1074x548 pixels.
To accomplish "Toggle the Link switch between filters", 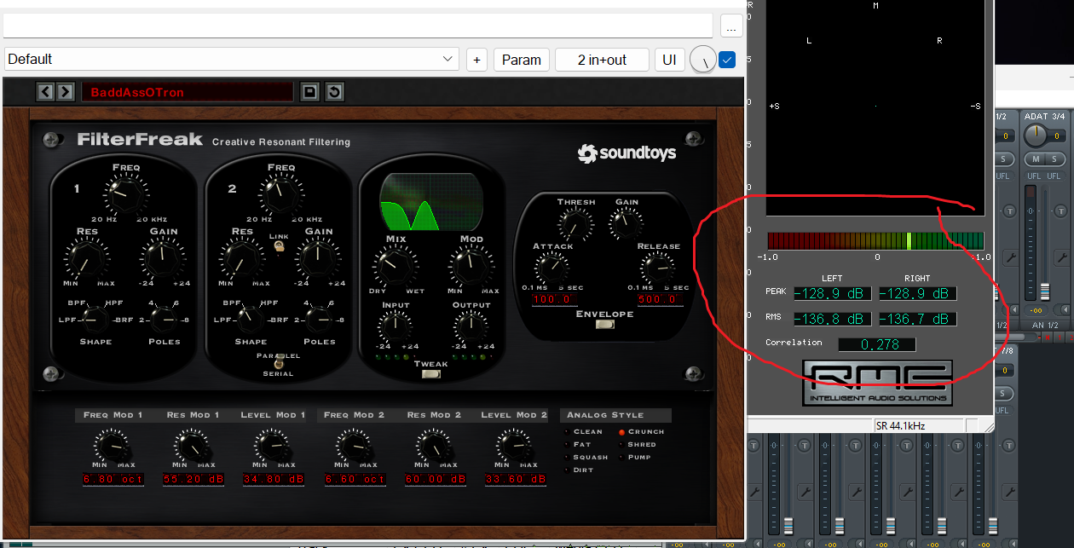I will (x=279, y=246).
